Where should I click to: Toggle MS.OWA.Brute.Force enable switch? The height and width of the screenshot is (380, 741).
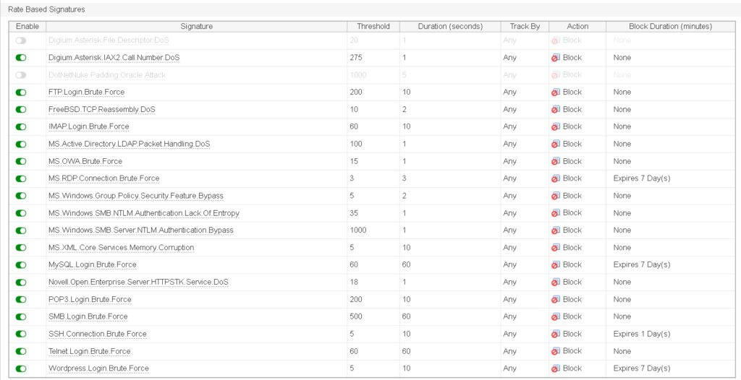point(21,161)
